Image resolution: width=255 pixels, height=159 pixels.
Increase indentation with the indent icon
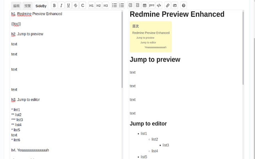point(130,5)
